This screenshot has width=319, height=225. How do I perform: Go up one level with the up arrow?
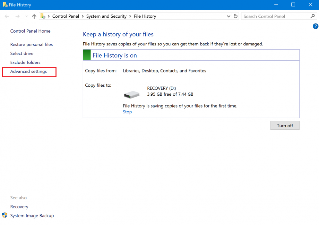(34, 16)
